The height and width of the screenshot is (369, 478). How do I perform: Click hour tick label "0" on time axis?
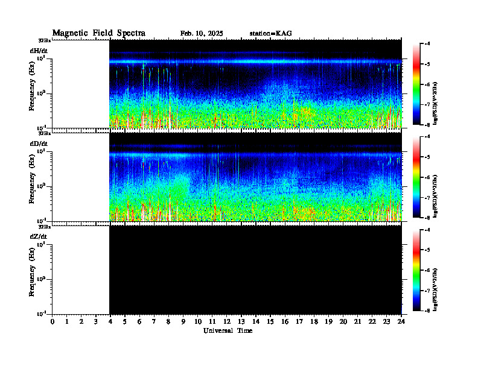(x=53, y=321)
